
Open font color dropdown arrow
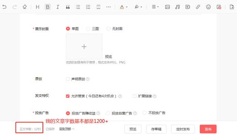127,7
